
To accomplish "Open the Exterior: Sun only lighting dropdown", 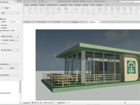I will pos(10,36).
